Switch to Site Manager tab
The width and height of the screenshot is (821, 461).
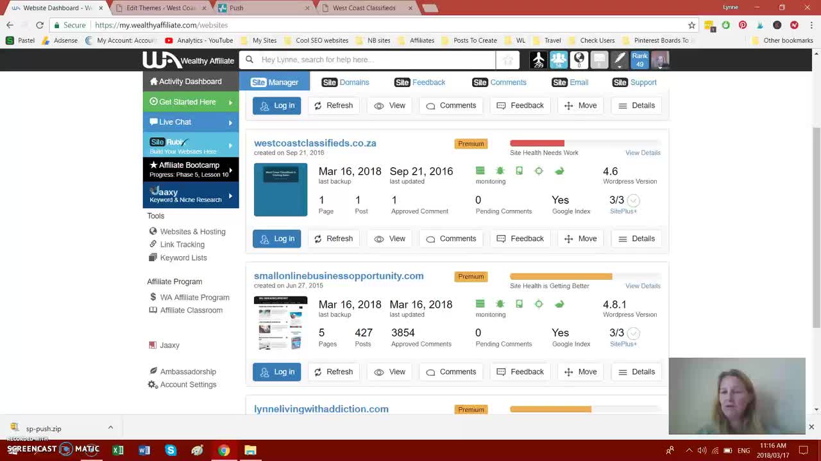(275, 82)
